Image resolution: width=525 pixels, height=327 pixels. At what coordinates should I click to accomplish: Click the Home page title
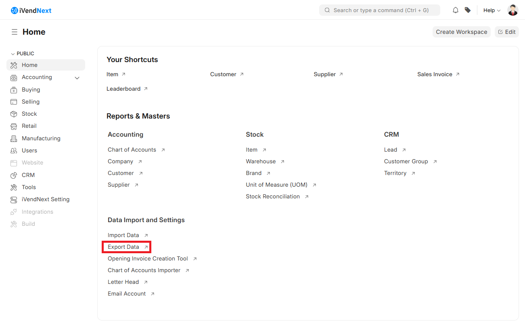[34, 32]
